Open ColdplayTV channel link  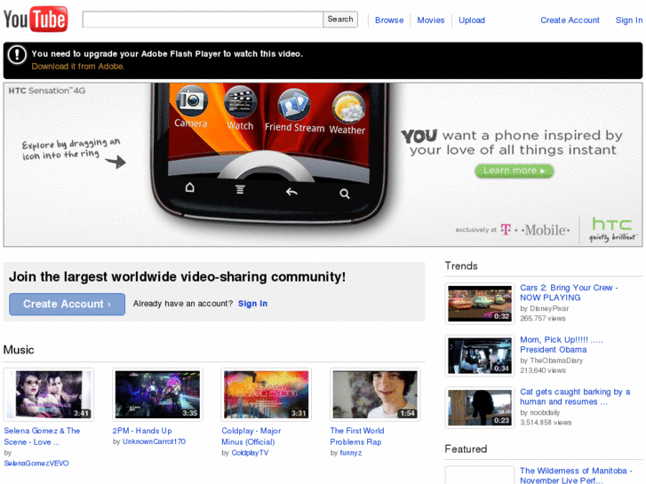click(x=250, y=453)
